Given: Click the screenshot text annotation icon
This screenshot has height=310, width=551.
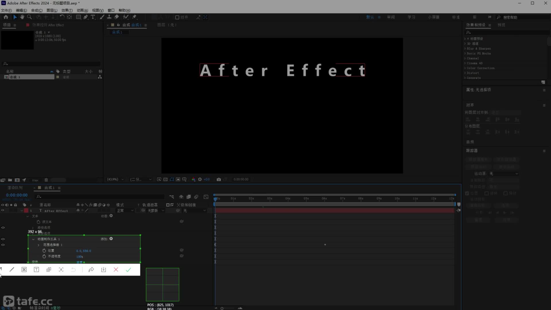Looking at the screenshot, I should point(36,270).
